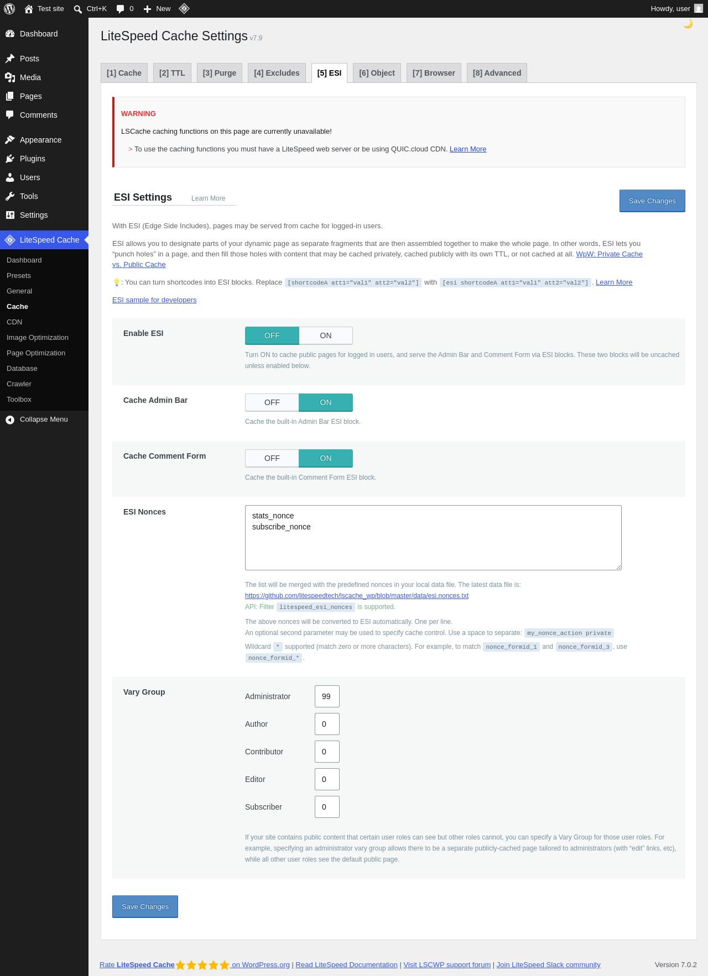This screenshot has height=976, width=708.
Task: Click the Subscriber vary group field
Action: [327, 807]
